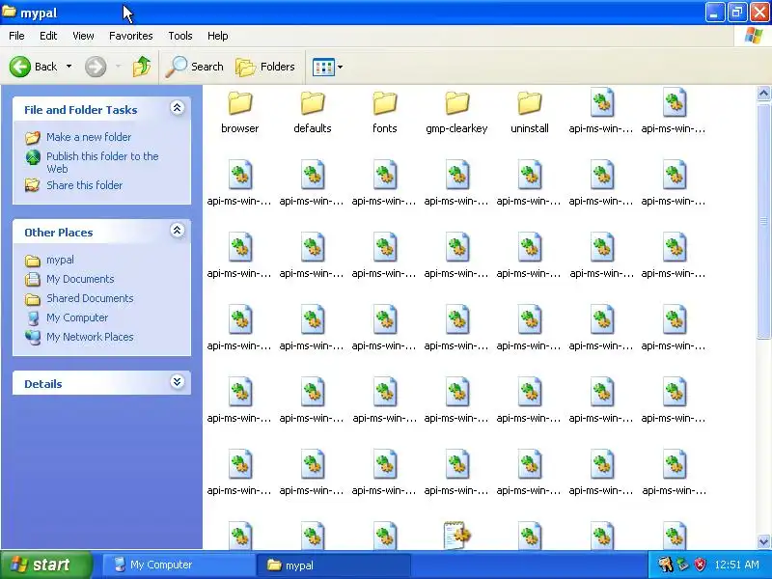The image size is (772, 579).
Task: Click the Publish to Web globe icon
Action: point(33,157)
